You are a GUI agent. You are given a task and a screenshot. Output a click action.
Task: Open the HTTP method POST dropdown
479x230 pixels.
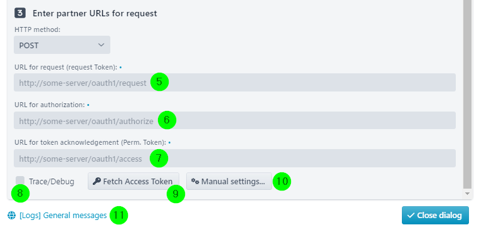coord(62,45)
